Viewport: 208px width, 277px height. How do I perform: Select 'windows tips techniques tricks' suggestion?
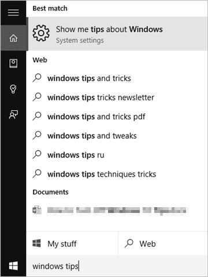pyautogui.click(x=117, y=174)
